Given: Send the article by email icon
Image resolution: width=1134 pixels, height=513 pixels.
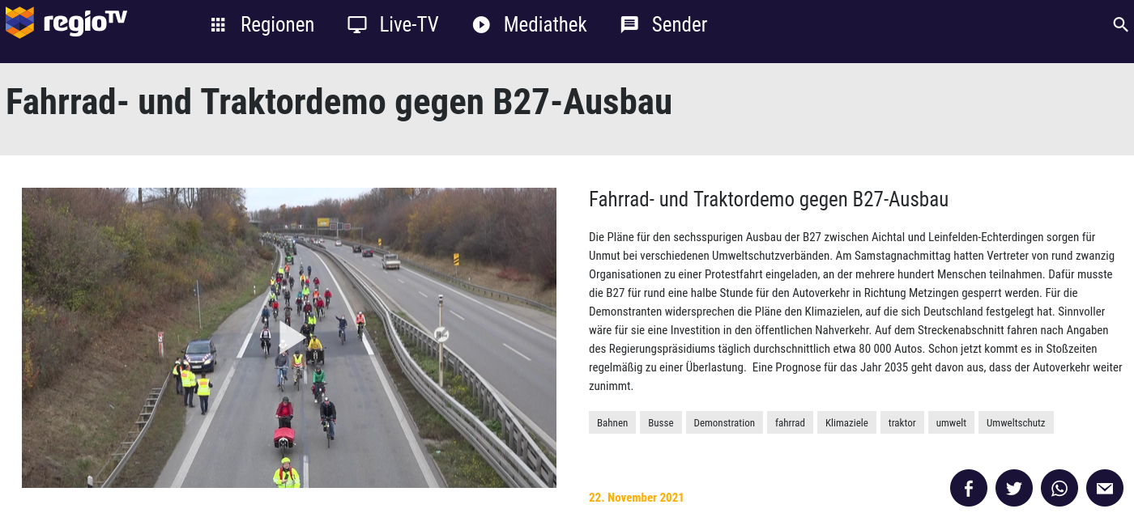Looking at the screenshot, I should (x=1105, y=488).
